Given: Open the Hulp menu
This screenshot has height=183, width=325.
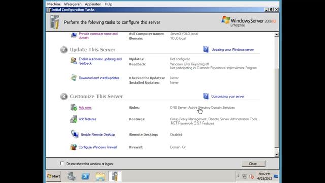Looking at the screenshot, I should (x=108, y=4).
